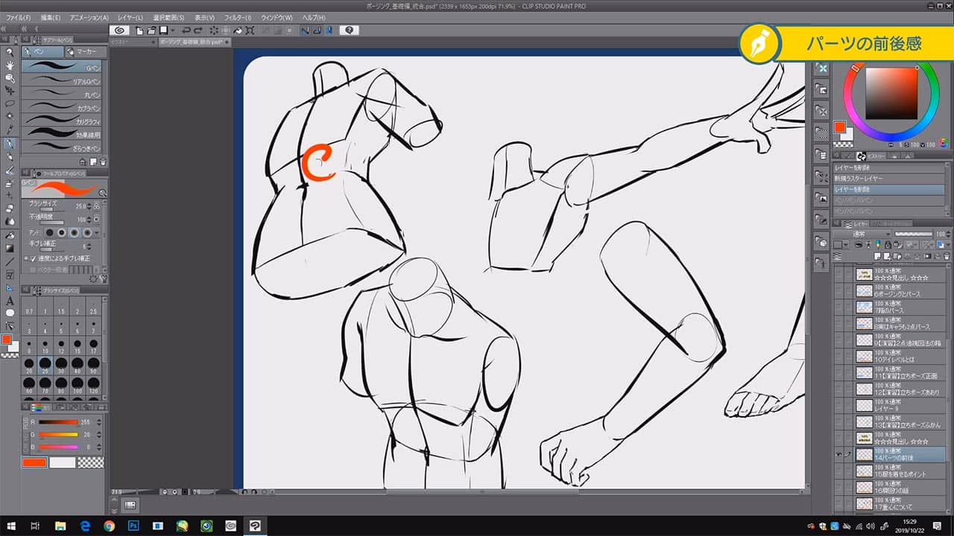Open Windows Start menu
Image resolution: width=954 pixels, height=536 pixels.
10,526
